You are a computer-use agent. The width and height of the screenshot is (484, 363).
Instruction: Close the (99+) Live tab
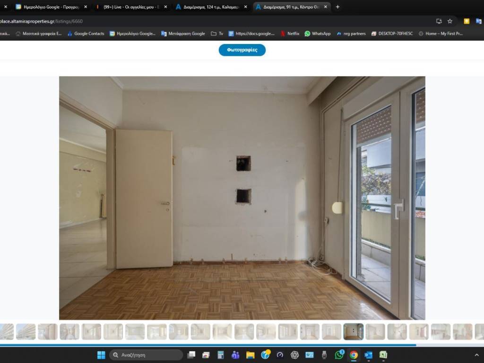(x=165, y=7)
